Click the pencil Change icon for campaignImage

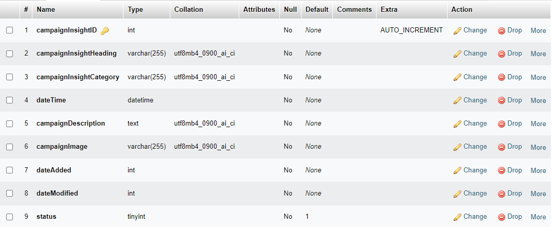pyautogui.click(x=457, y=147)
